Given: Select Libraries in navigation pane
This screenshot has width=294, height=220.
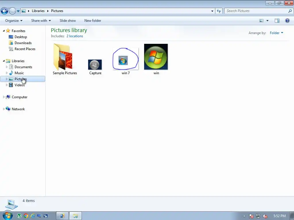Looking at the screenshot, I should [x=18, y=61].
